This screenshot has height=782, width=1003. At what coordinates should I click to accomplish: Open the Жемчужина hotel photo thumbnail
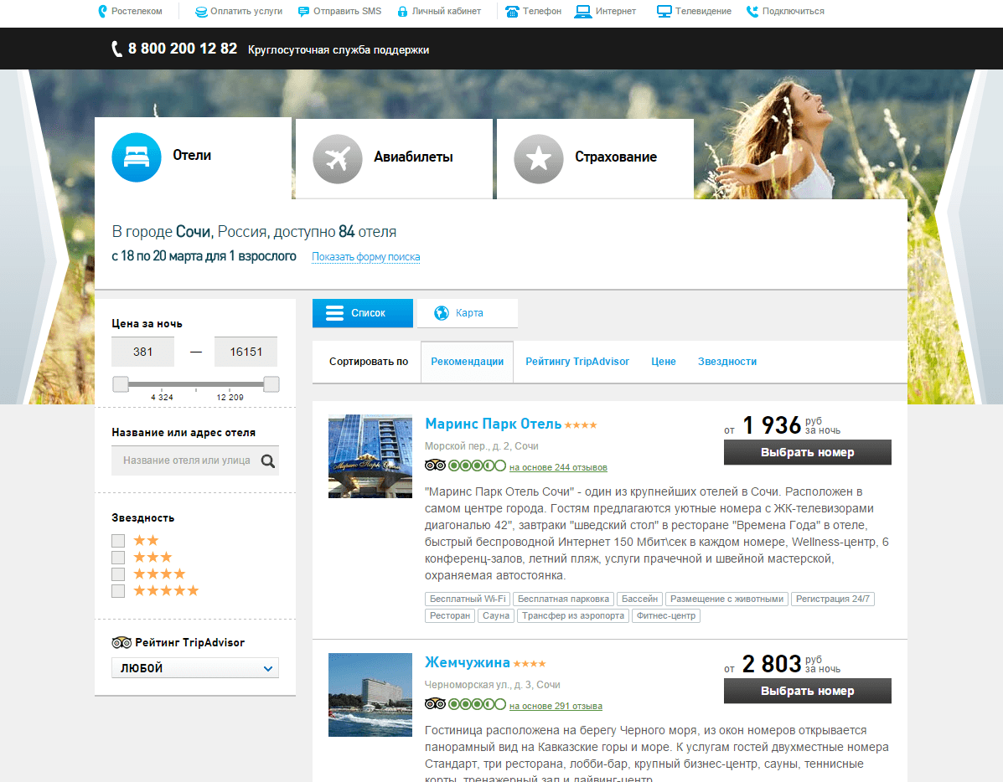(370, 694)
